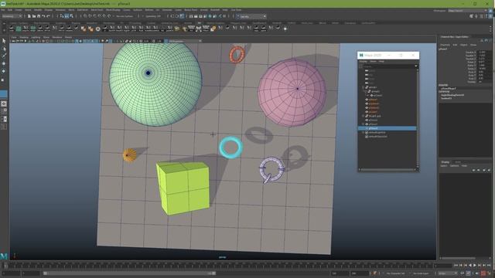
Task: Open the Modeling menu set dropdown
Action: pyautogui.click(x=12, y=16)
